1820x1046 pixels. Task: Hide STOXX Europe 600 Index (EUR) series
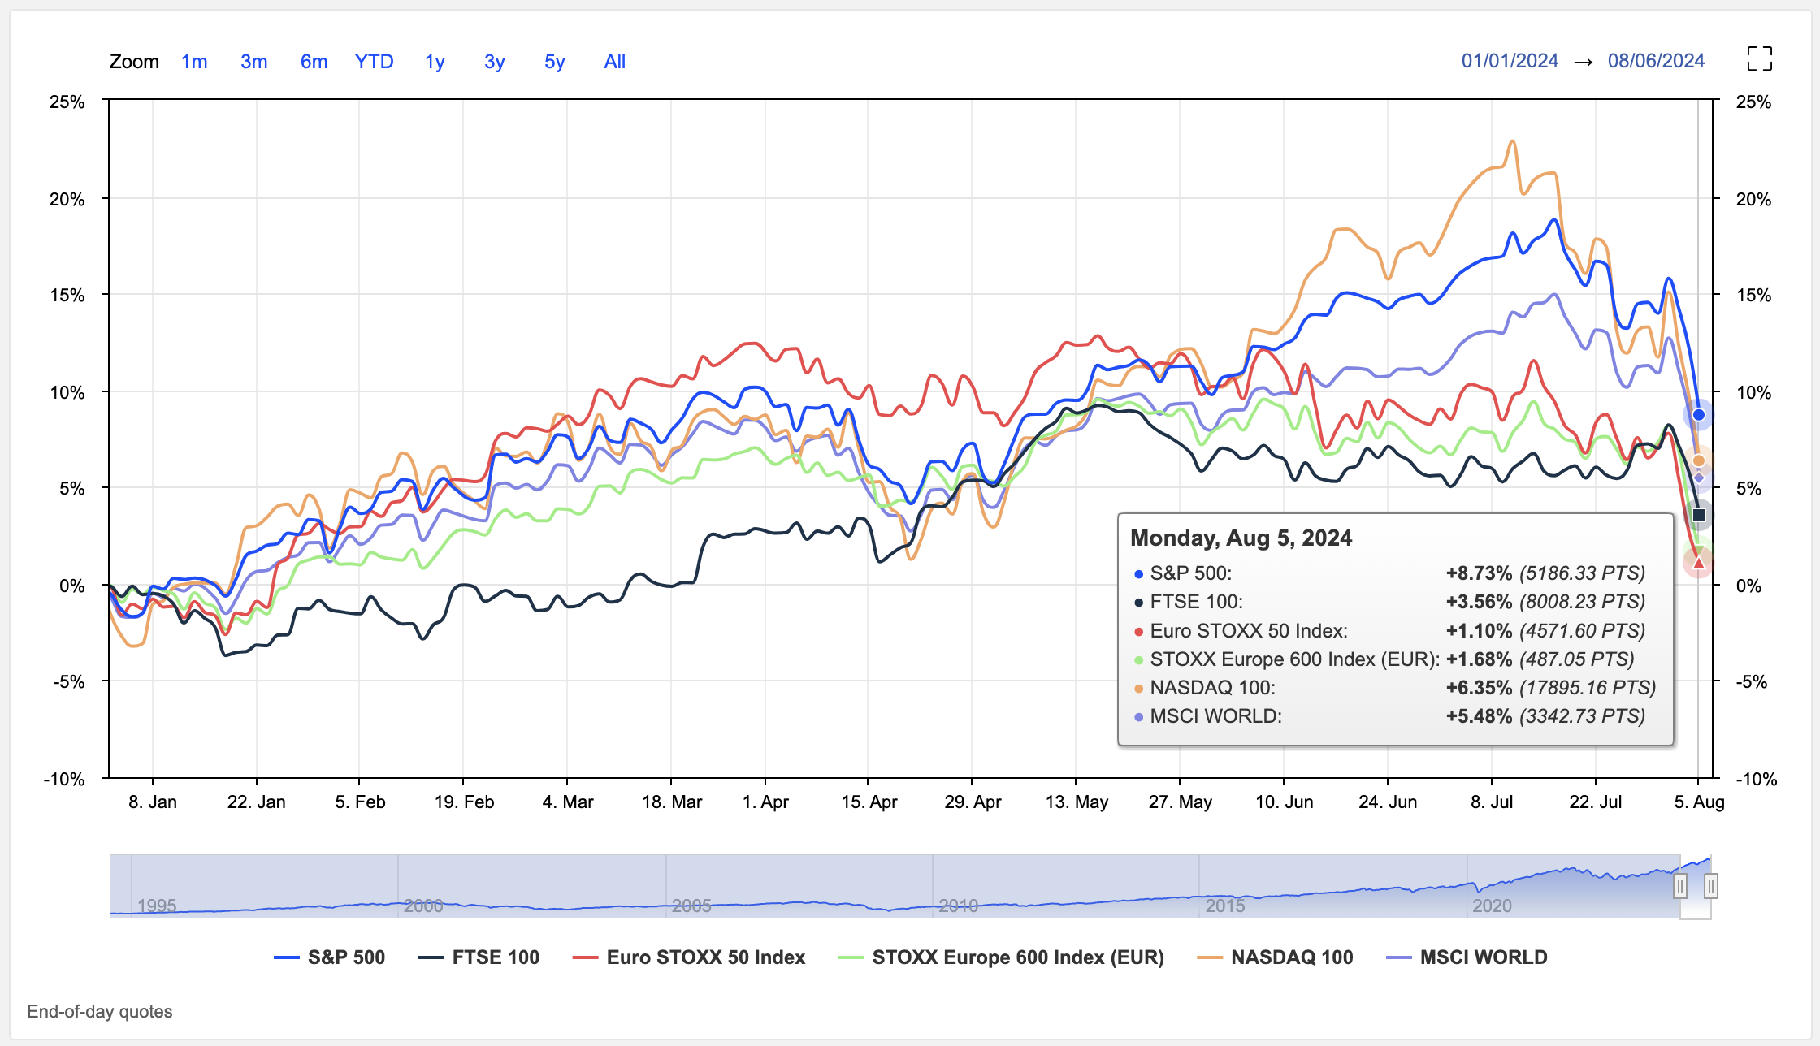pyautogui.click(x=1001, y=957)
